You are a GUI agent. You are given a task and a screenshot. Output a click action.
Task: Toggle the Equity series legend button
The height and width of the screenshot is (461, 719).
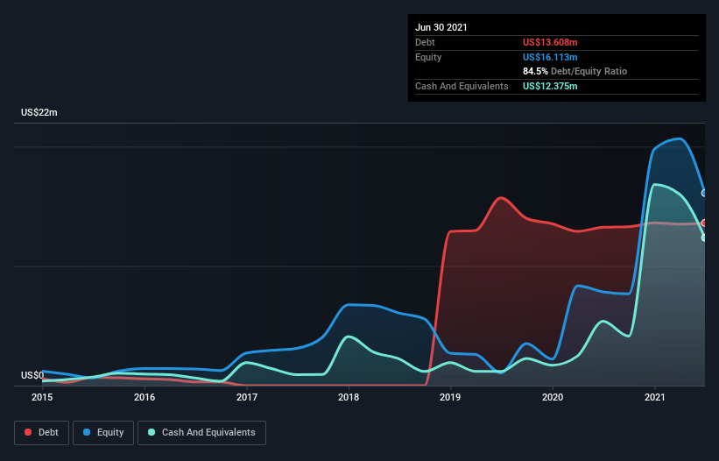tap(103, 433)
